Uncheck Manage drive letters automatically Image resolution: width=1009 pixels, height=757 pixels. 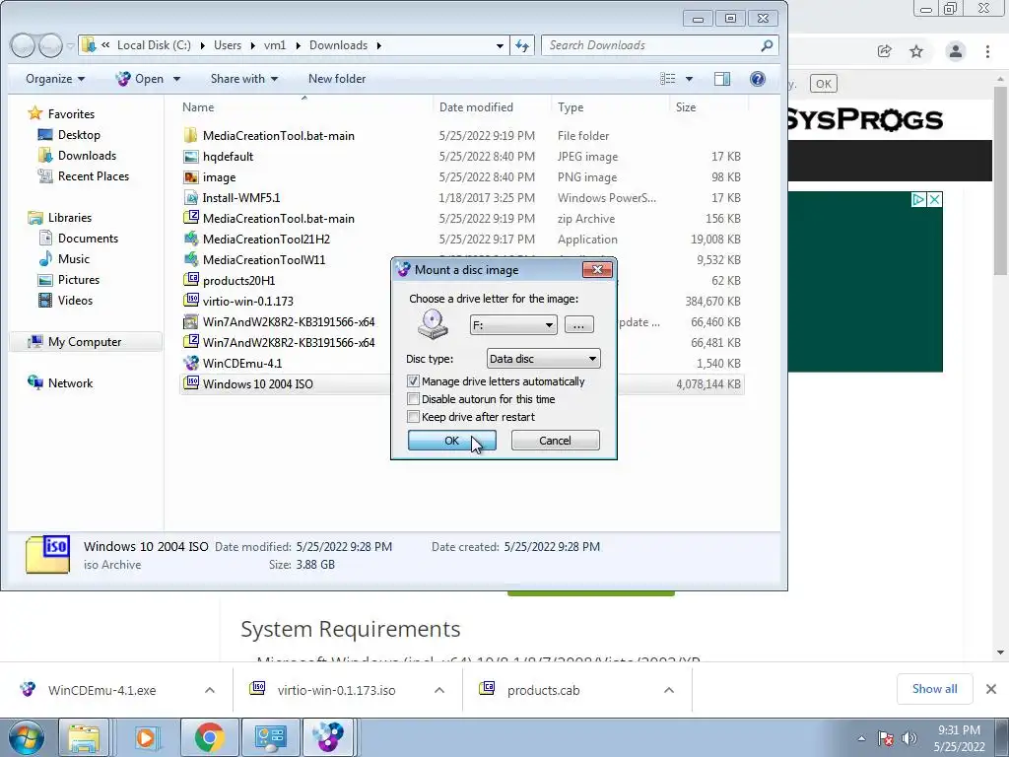(413, 381)
